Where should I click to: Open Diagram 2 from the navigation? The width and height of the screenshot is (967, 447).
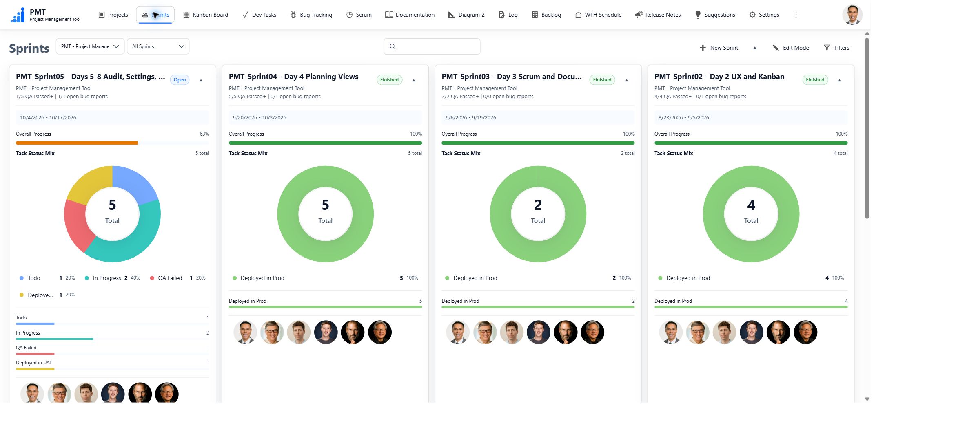coord(466,15)
